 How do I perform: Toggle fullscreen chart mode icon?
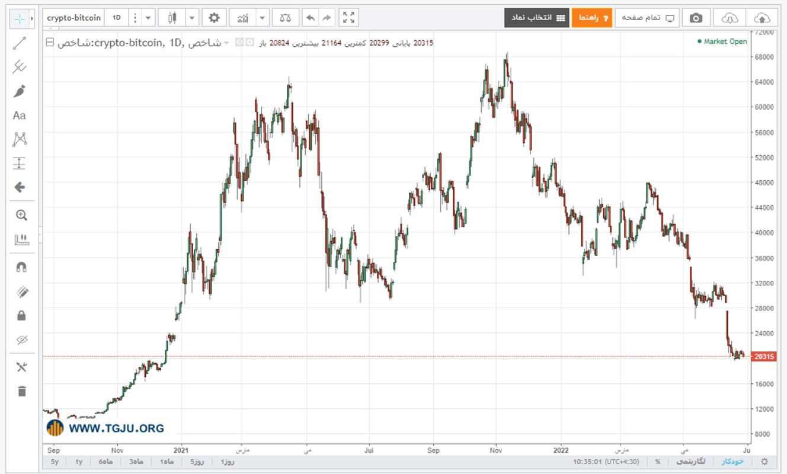click(x=349, y=18)
